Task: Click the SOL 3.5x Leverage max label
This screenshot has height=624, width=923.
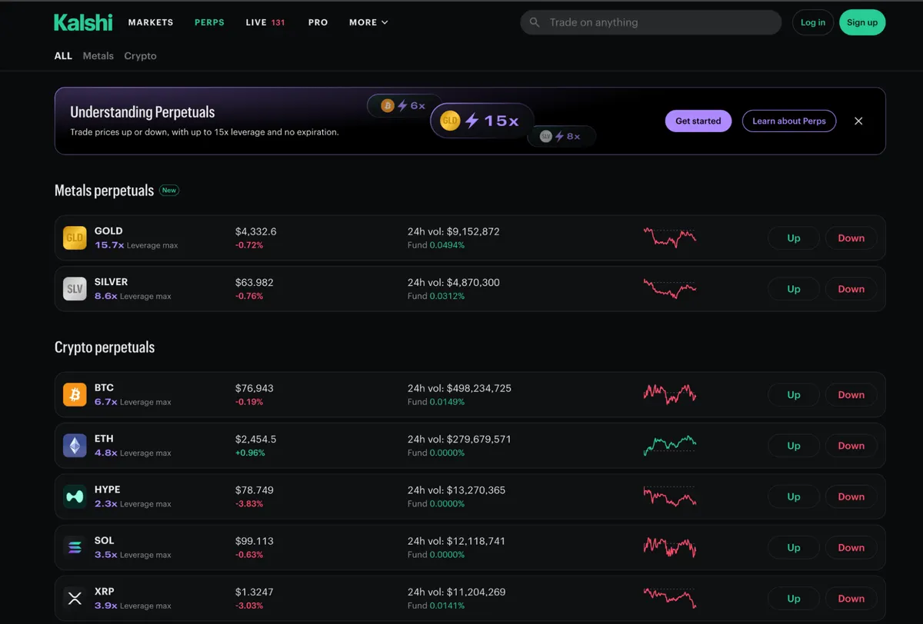Action: (133, 555)
